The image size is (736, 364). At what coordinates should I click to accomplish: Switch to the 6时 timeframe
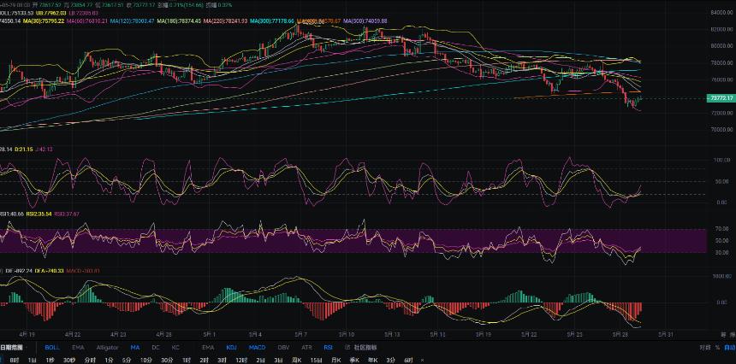click(408, 360)
